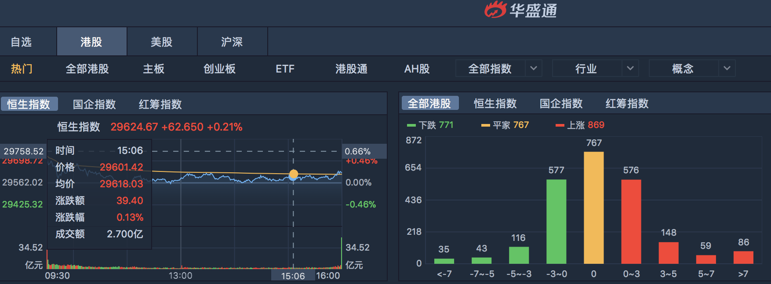Toggle the red 上涨 legend marker

coord(560,125)
